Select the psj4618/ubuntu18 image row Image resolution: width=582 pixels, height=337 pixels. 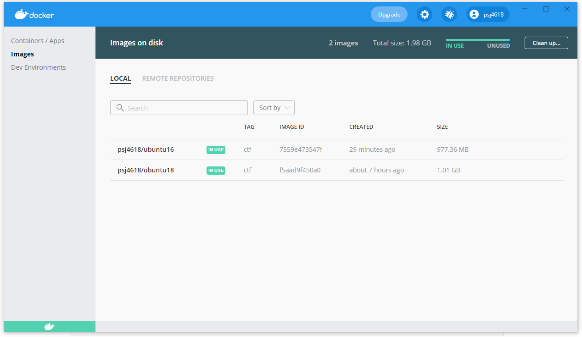[336, 170]
